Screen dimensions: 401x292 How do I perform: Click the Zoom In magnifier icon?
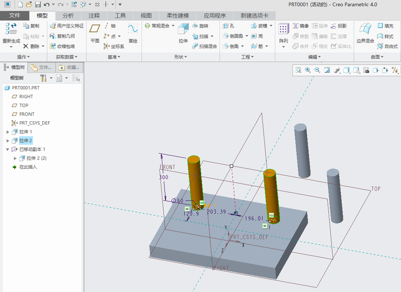[308, 70]
